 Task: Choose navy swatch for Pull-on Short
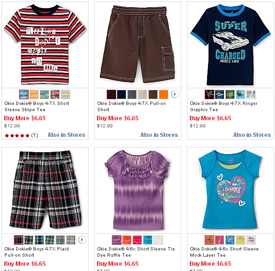click(121, 94)
